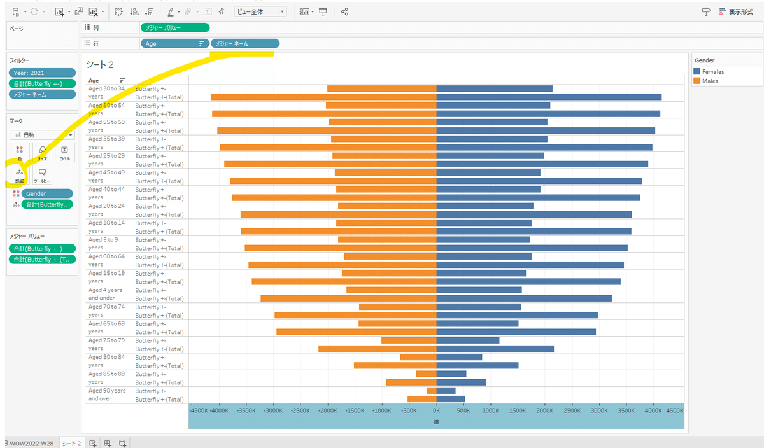Viewport: 764px width, 448px height.
Task: Select メジャー ネーム pill on Rows shelf
Action: click(x=245, y=43)
